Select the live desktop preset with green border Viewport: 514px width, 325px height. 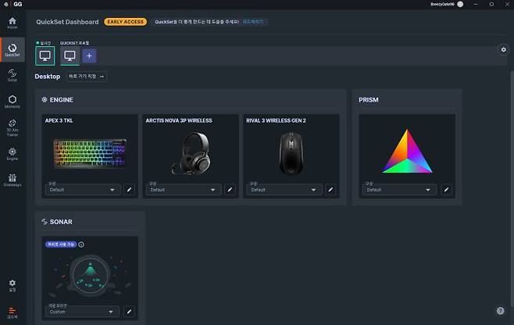[45, 55]
